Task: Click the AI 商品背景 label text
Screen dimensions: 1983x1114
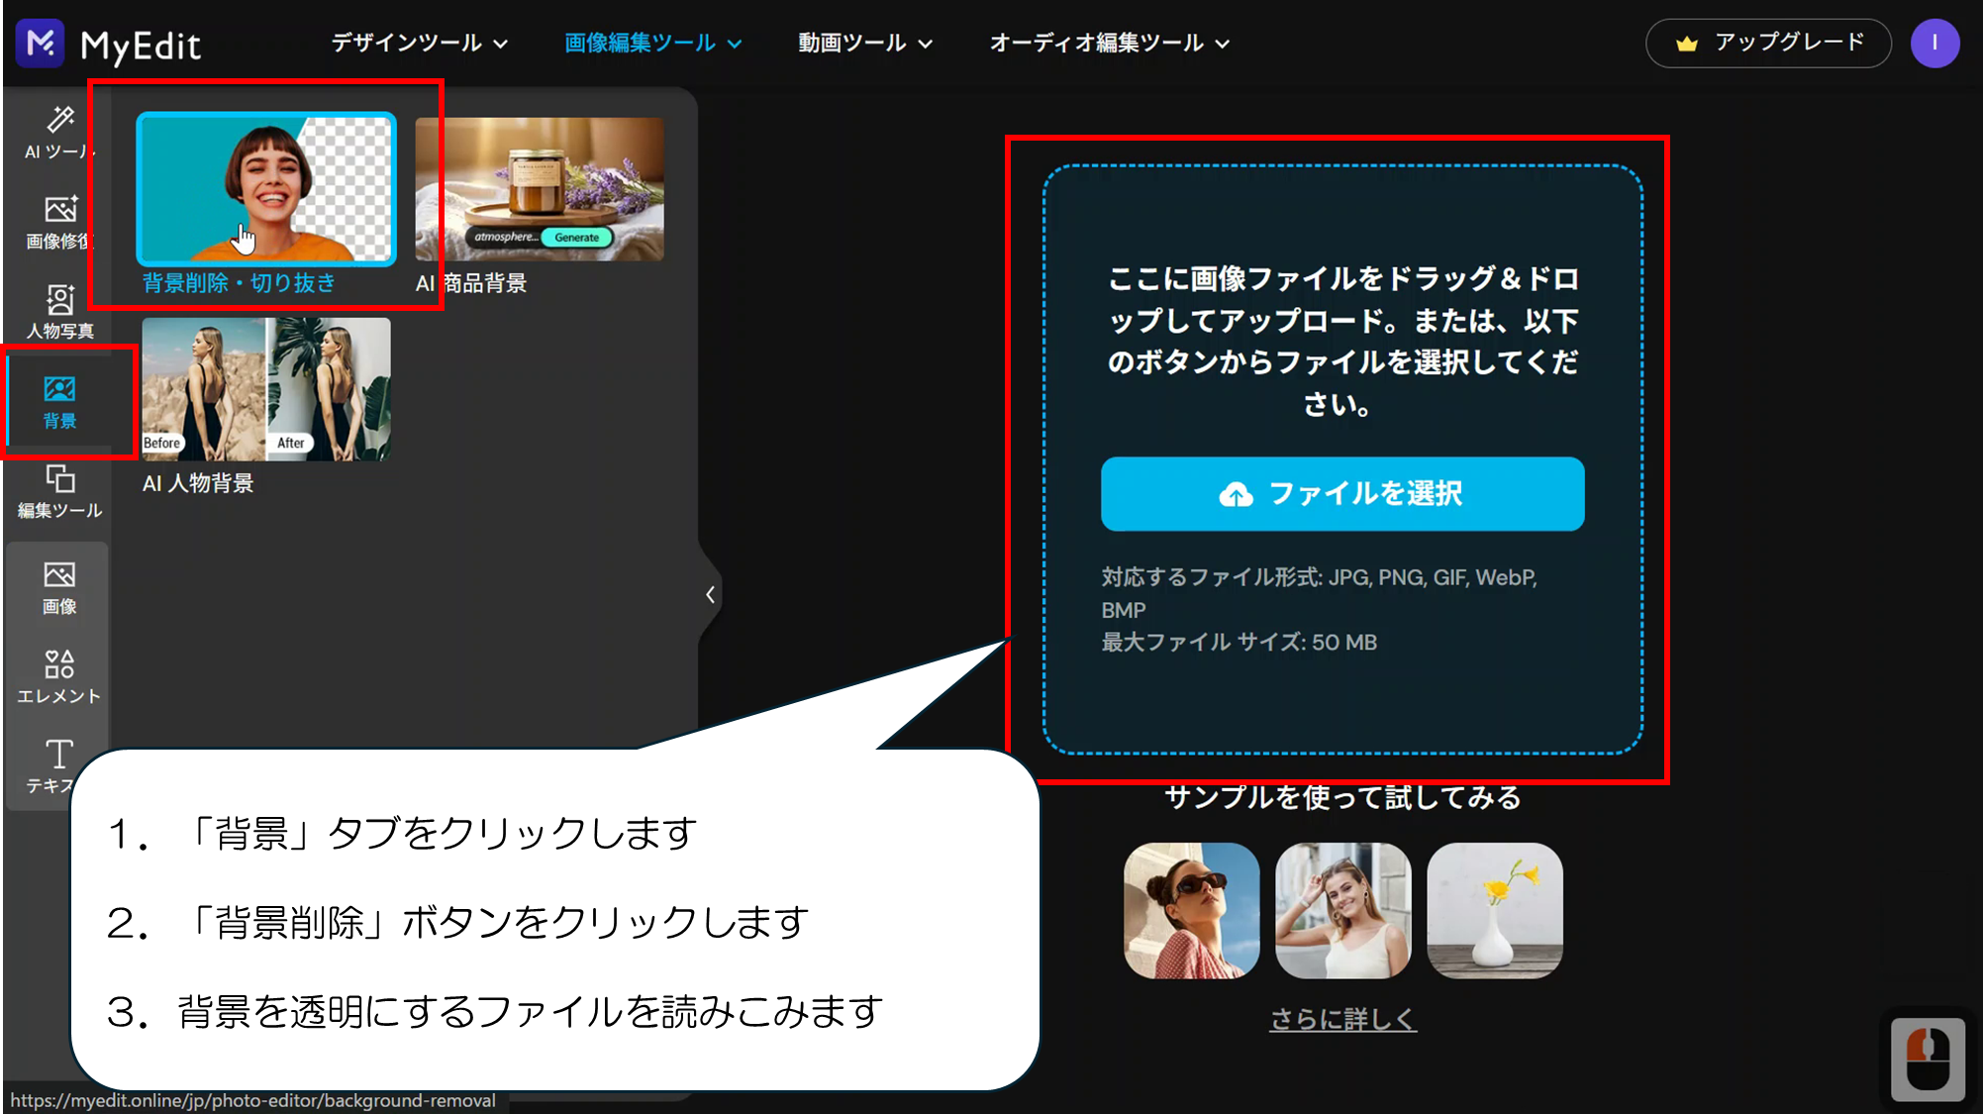Action: click(x=471, y=283)
